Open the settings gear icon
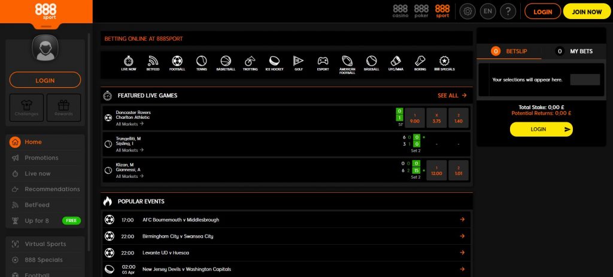The width and height of the screenshot is (613, 277). (x=468, y=11)
